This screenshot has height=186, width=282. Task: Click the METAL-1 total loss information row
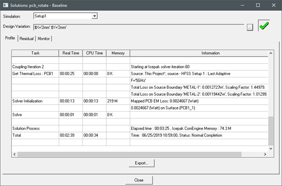click(x=199, y=87)
